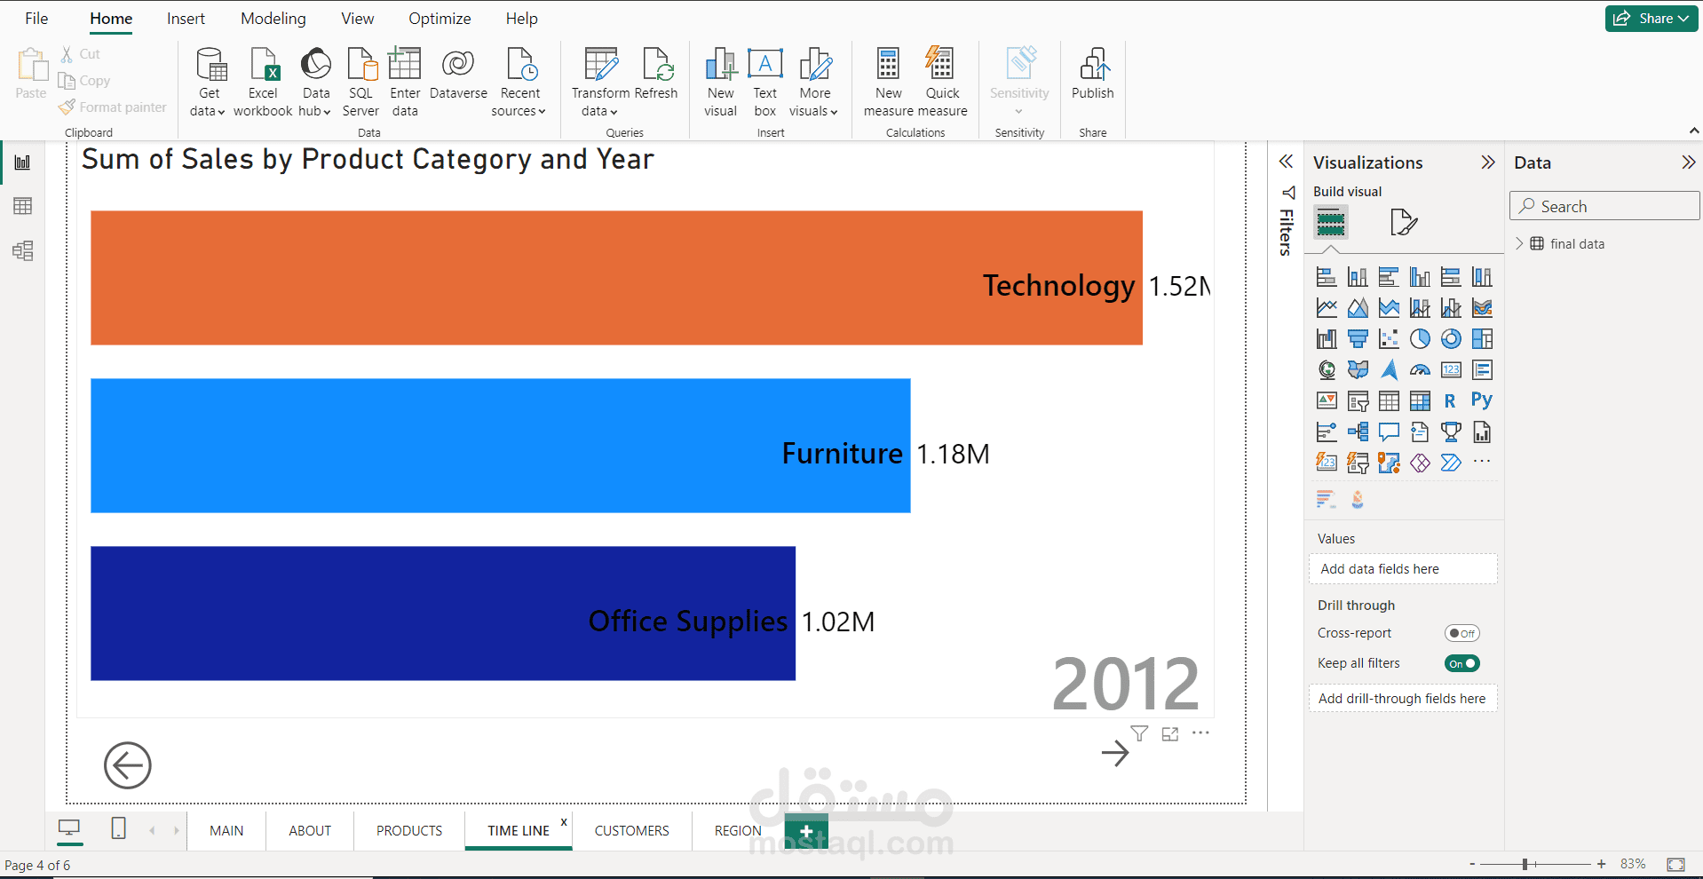Open the More visuals dropdown

pos(814,82)
